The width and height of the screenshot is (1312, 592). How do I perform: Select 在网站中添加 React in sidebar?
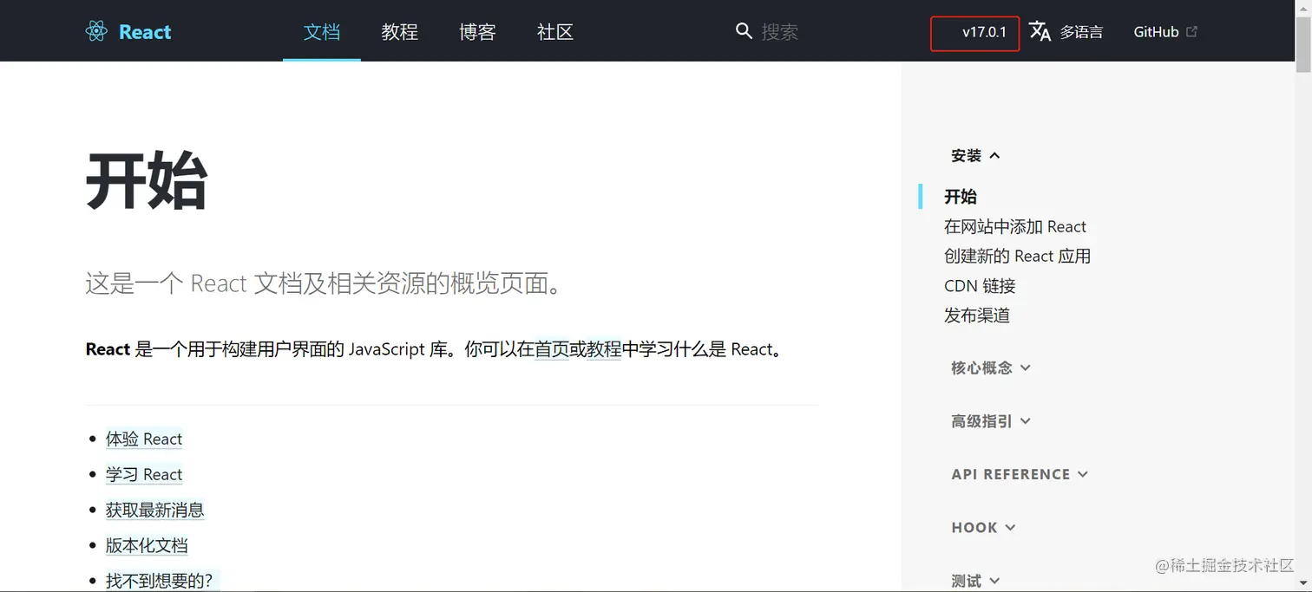point(1015,227)
